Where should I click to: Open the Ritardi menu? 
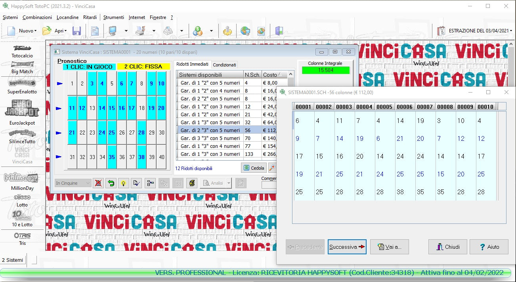90,17
